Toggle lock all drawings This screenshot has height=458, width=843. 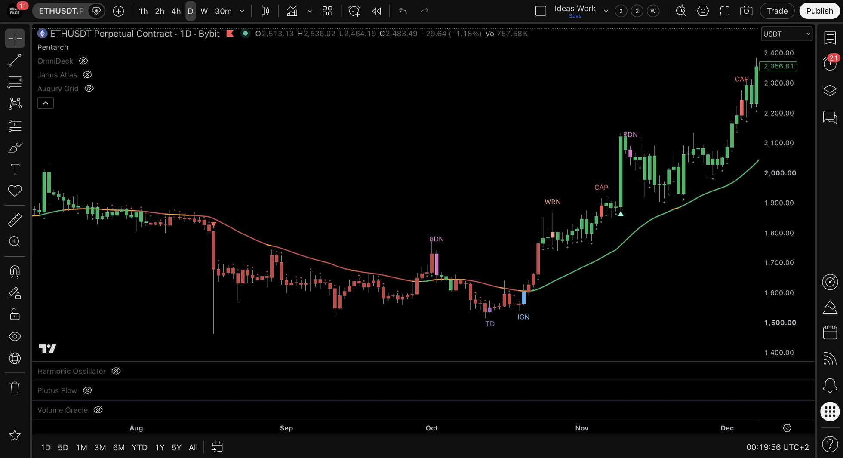[15, 315]
